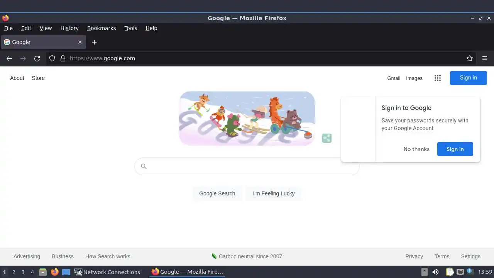Open the clipboard tray icon
Image resolution: width=494 pixels, height=278 pixels.
450,272
